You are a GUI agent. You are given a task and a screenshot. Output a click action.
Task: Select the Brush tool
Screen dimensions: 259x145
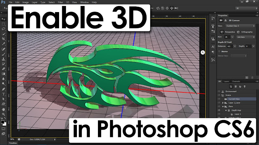(x=3, y=54)
